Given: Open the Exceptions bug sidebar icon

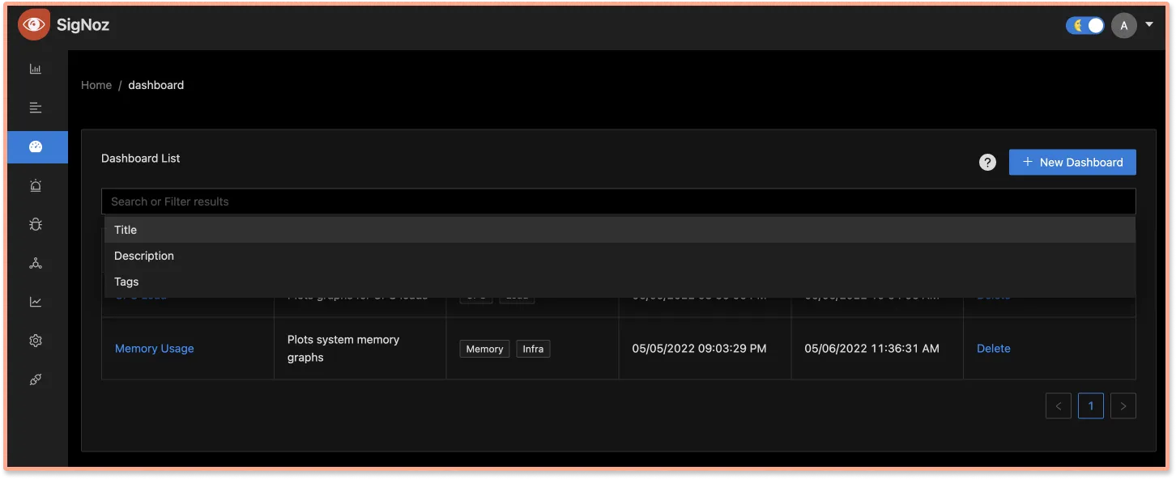Looking at the screenshot, I should click(x=36, y=224).
